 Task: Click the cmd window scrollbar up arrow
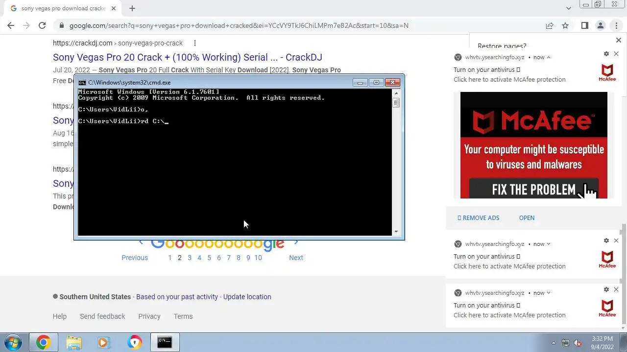point(396,93)
